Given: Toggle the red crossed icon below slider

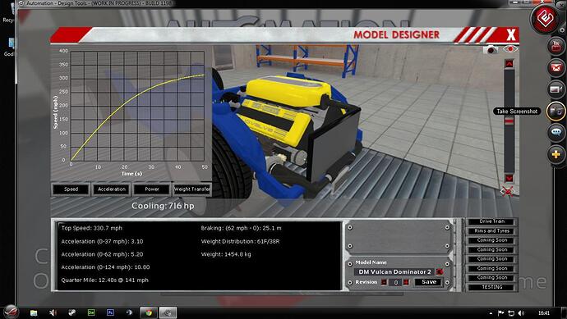Looking at the screenshot, I should pos(507,191).
